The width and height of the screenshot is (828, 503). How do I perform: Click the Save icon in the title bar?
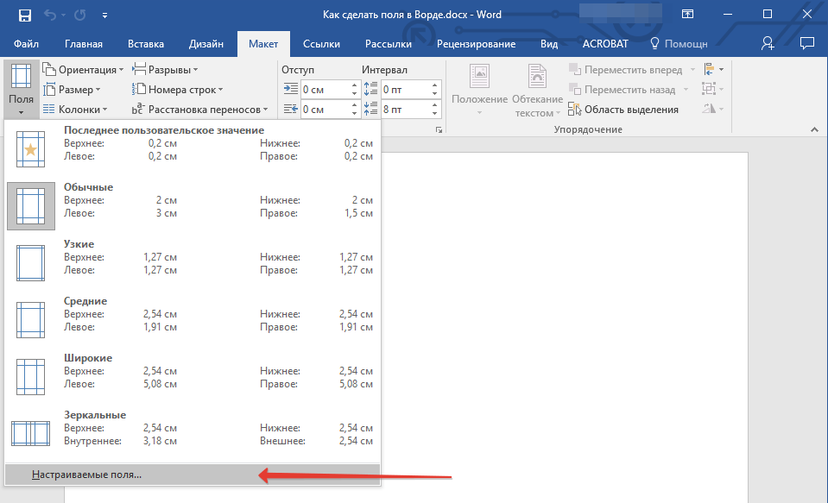click(x=24, y=16)
